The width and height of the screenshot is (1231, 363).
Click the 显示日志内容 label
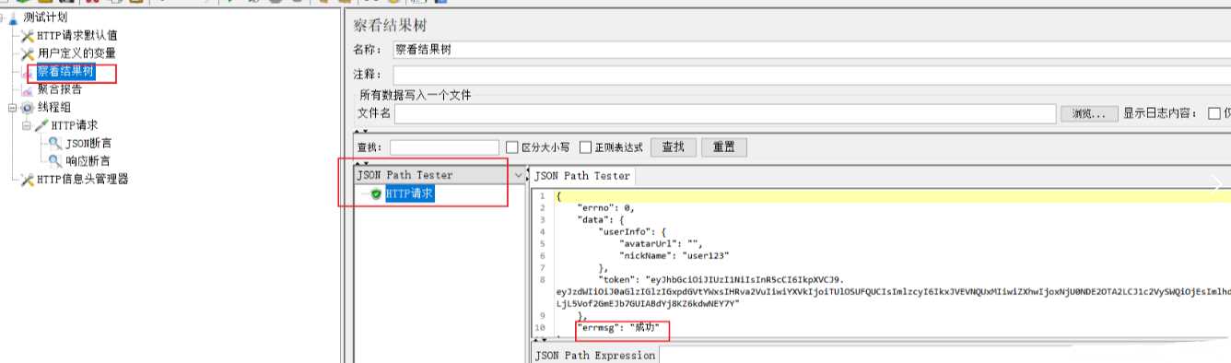1159,113
